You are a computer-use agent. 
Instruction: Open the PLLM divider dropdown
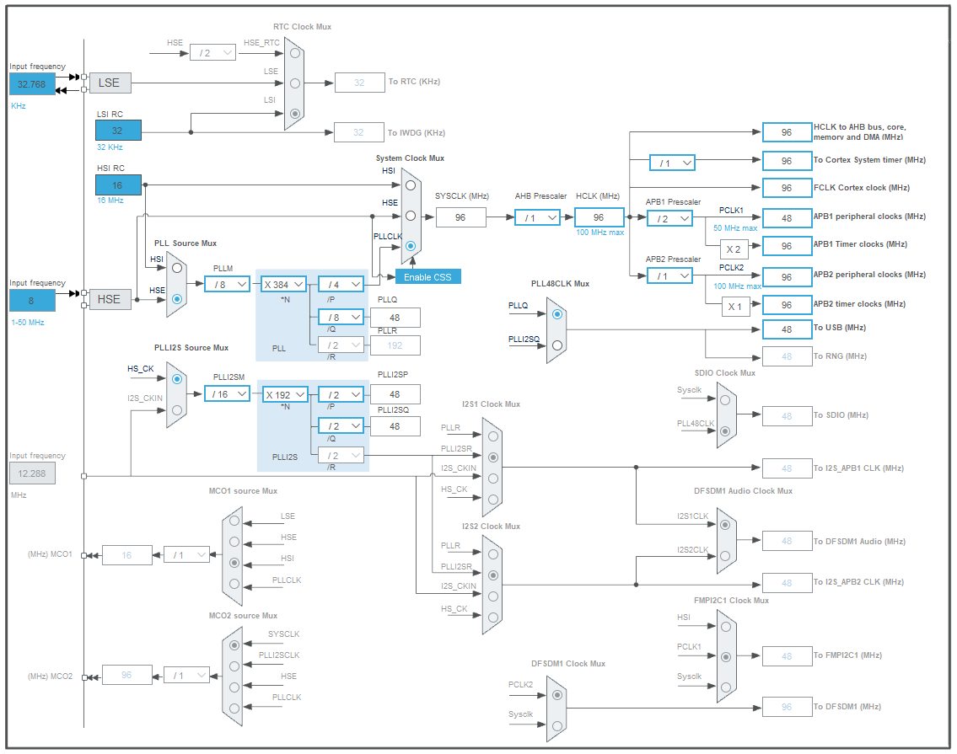(x=226, y=284)
